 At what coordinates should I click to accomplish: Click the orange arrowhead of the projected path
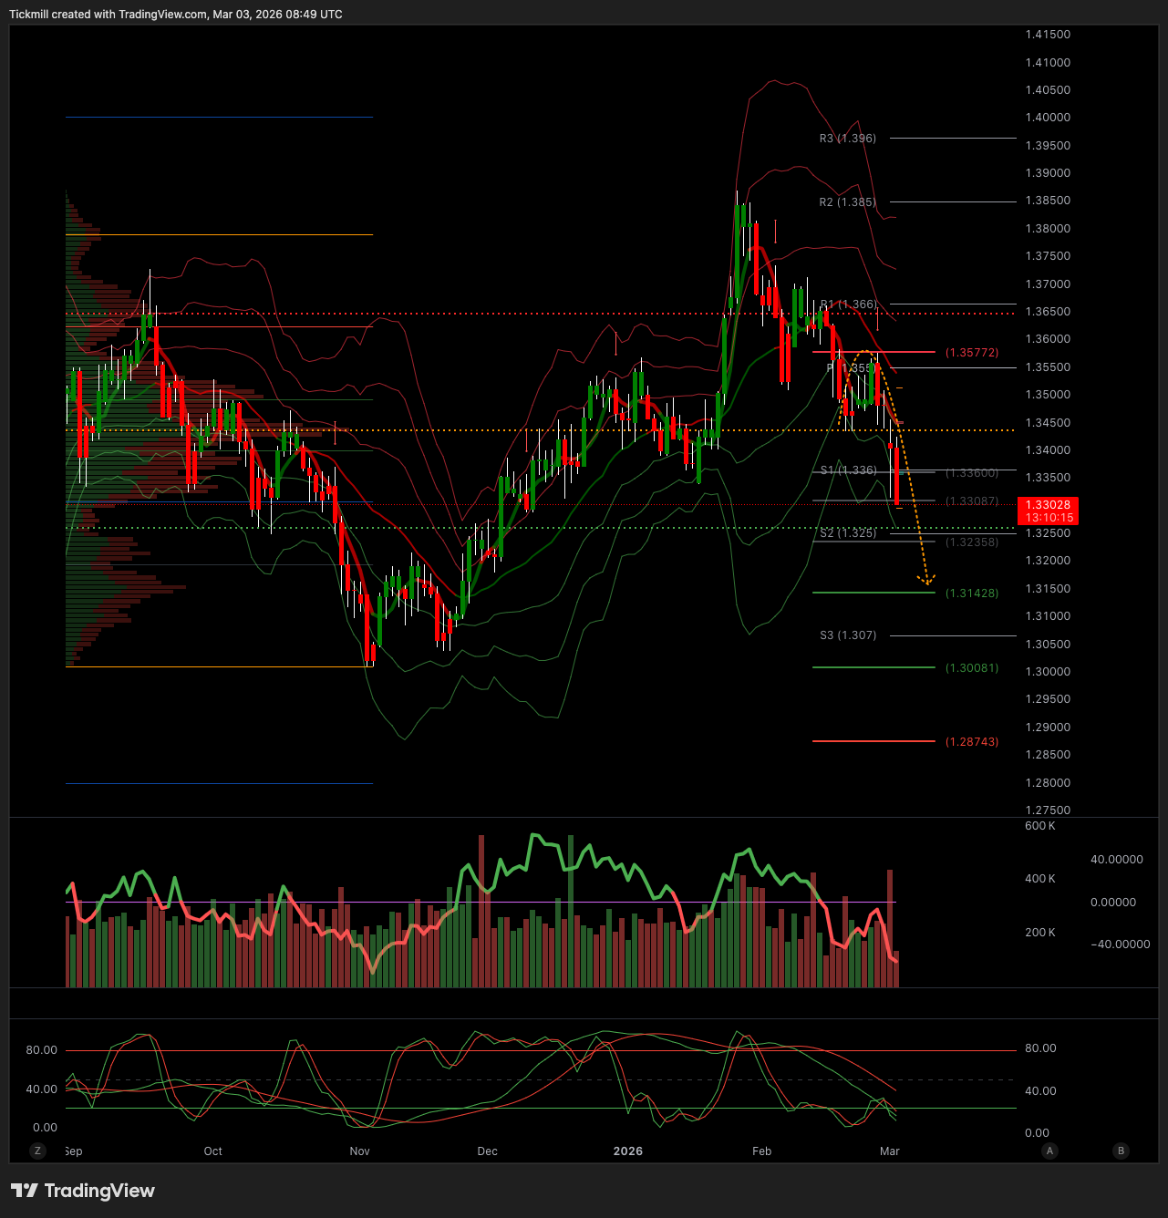(x=926, y=580)
